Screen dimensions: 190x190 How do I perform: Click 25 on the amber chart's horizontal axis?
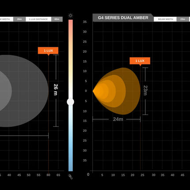click(142, 175)
